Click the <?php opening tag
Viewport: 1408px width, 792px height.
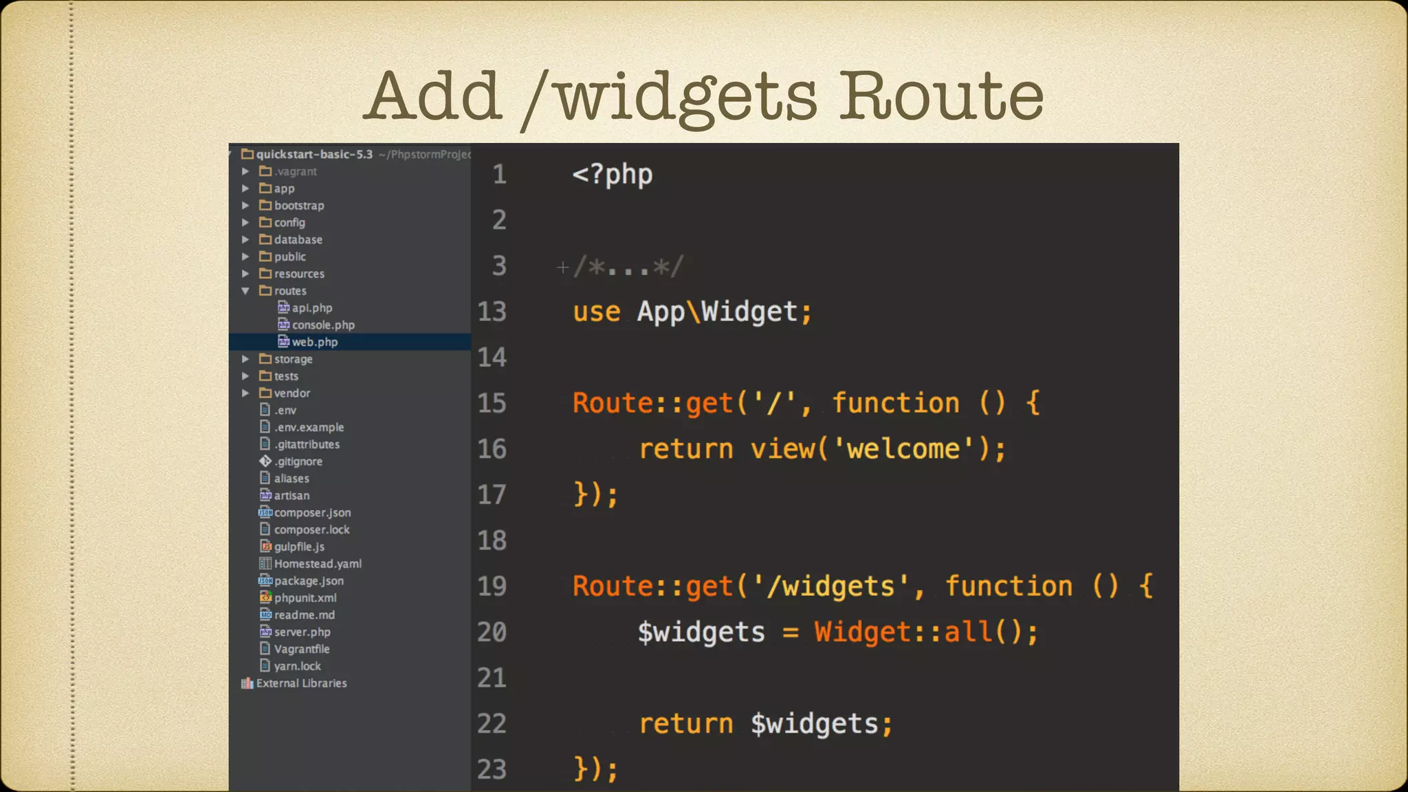click(613, 175)
